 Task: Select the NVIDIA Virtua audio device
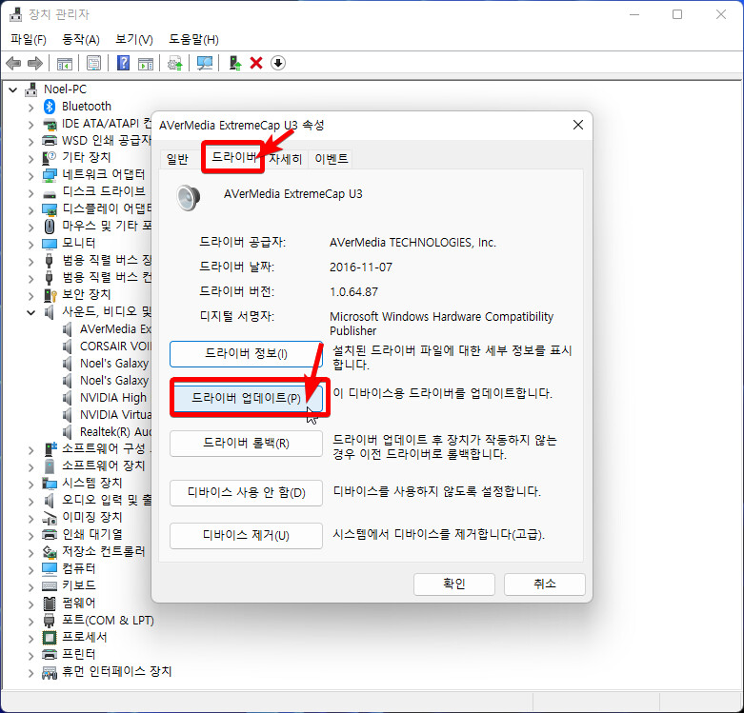click(x=115, y=414)
